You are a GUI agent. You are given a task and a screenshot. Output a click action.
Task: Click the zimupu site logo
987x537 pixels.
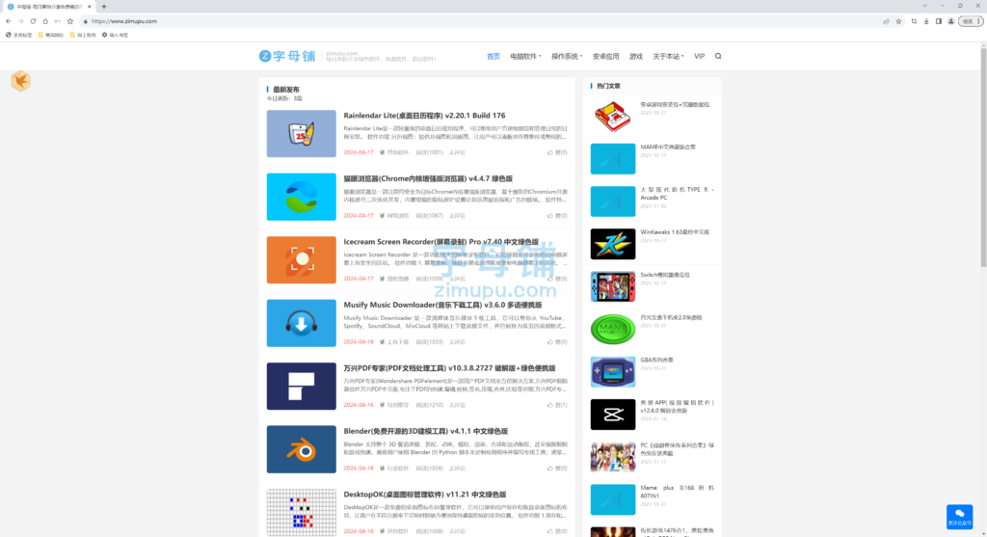pyautogui.click(x=287, y=56)
